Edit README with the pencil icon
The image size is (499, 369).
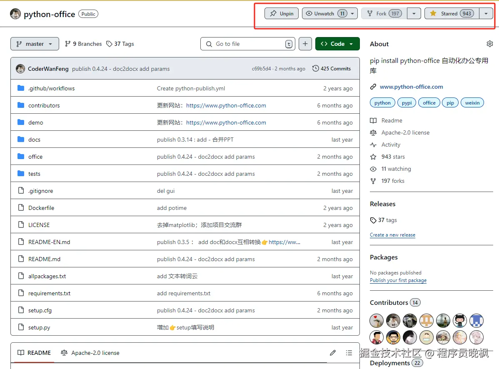point(333,353)
